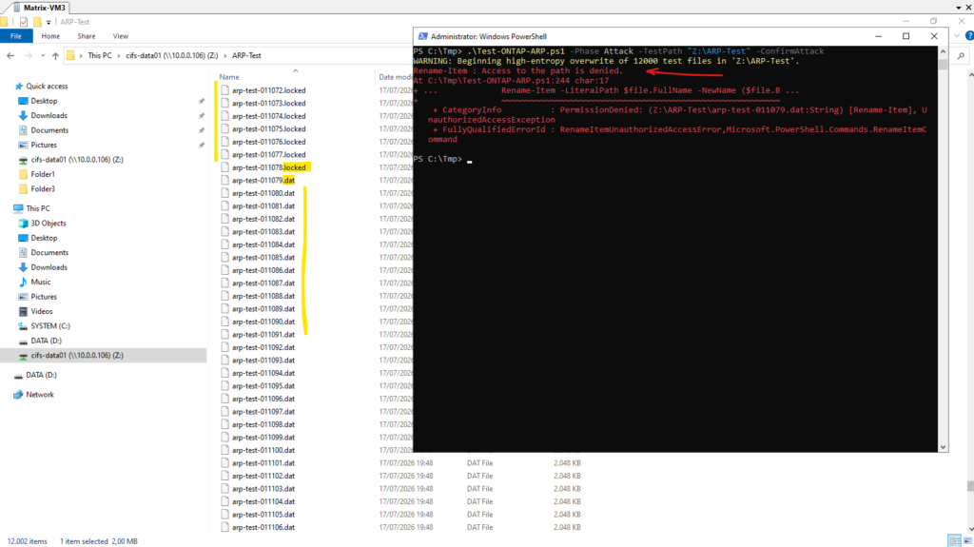
Task: Go up one folder level
Action: 55,55
